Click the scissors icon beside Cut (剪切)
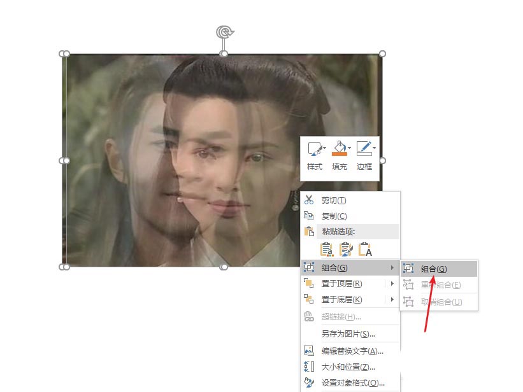Viewport: 523px width, 392px height. pyautogui.click(x=309, y=200)
